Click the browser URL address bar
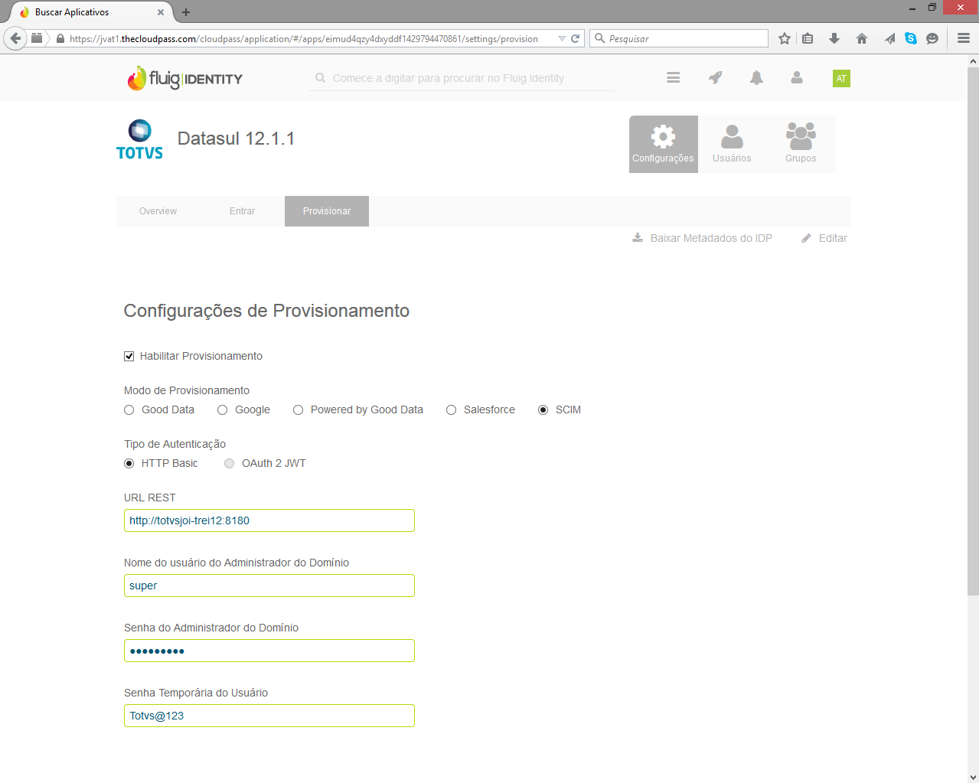The image size is (979, 783). 303,38
